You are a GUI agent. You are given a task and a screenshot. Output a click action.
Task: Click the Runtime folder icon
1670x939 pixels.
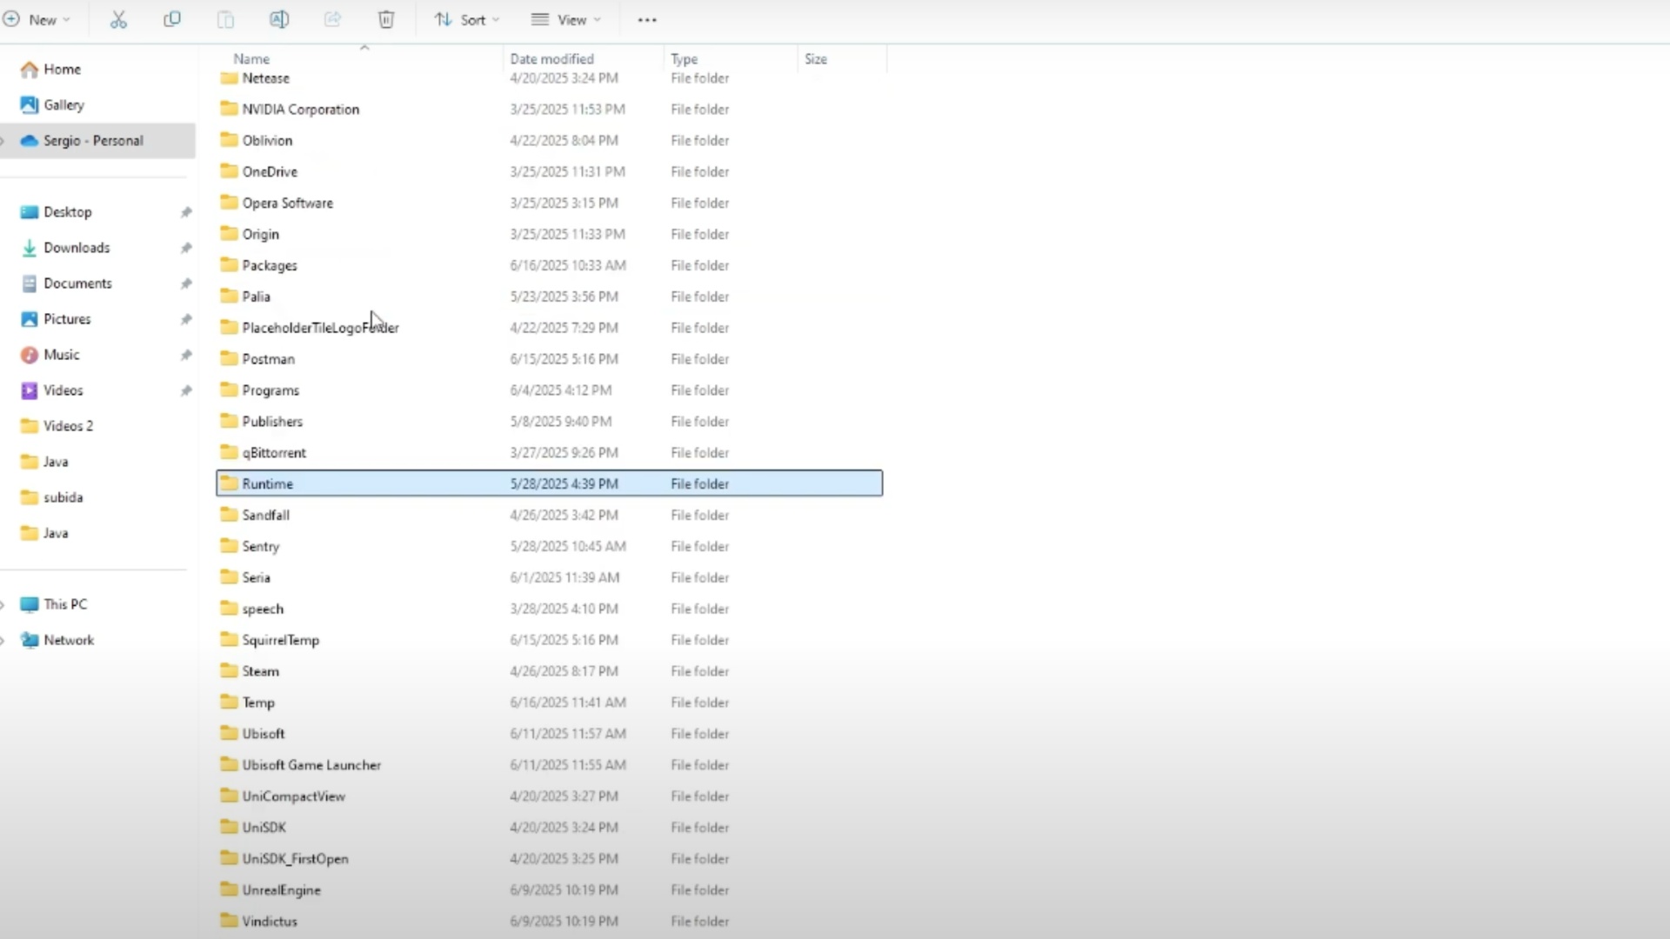pos(229,483)
